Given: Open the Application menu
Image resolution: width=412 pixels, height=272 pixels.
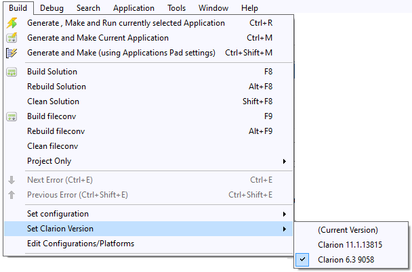Looking at the screenshot, I should (x=133, y=8).
